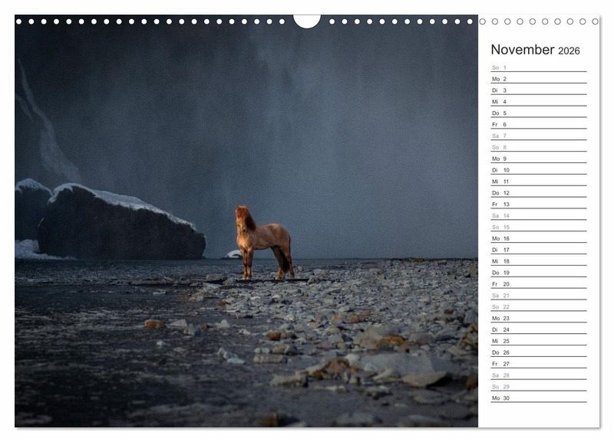
Task: Select the Di 17 date line
Action: [538, 250]
